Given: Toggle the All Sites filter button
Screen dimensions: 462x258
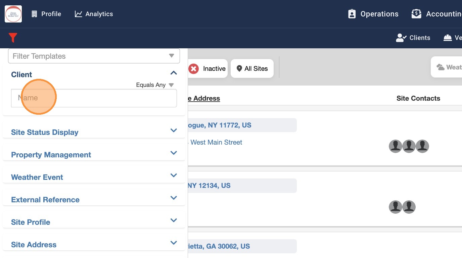Looking at the screenshot, I should (252, 68).
